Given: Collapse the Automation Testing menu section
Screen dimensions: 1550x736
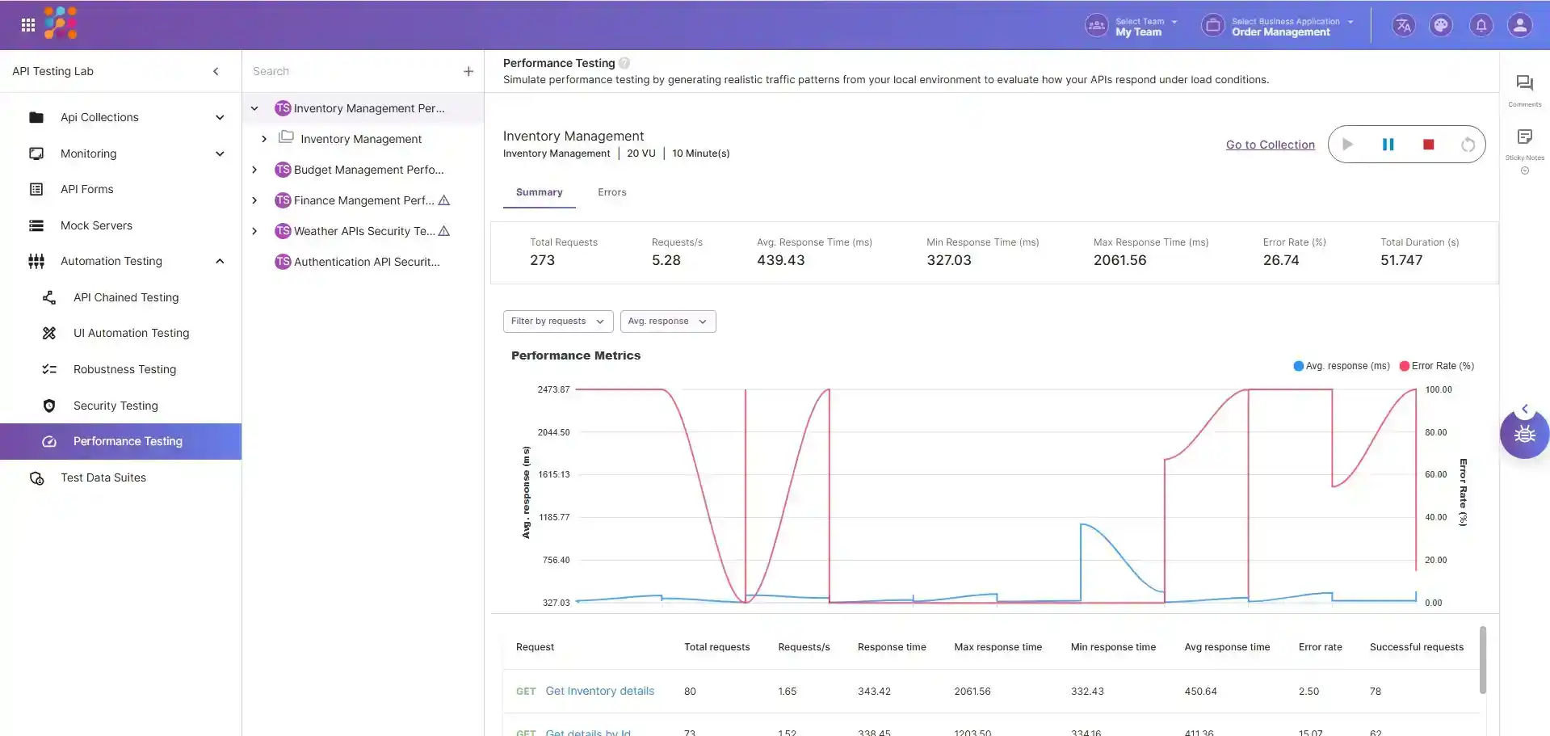Looking at the screenshot, I should 220,261.
